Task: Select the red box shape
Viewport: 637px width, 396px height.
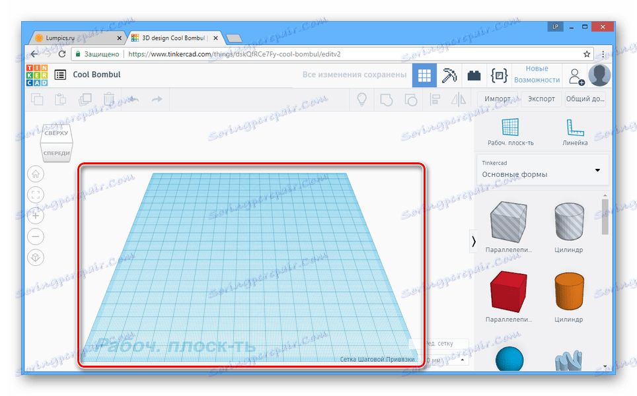Action: 509,291
